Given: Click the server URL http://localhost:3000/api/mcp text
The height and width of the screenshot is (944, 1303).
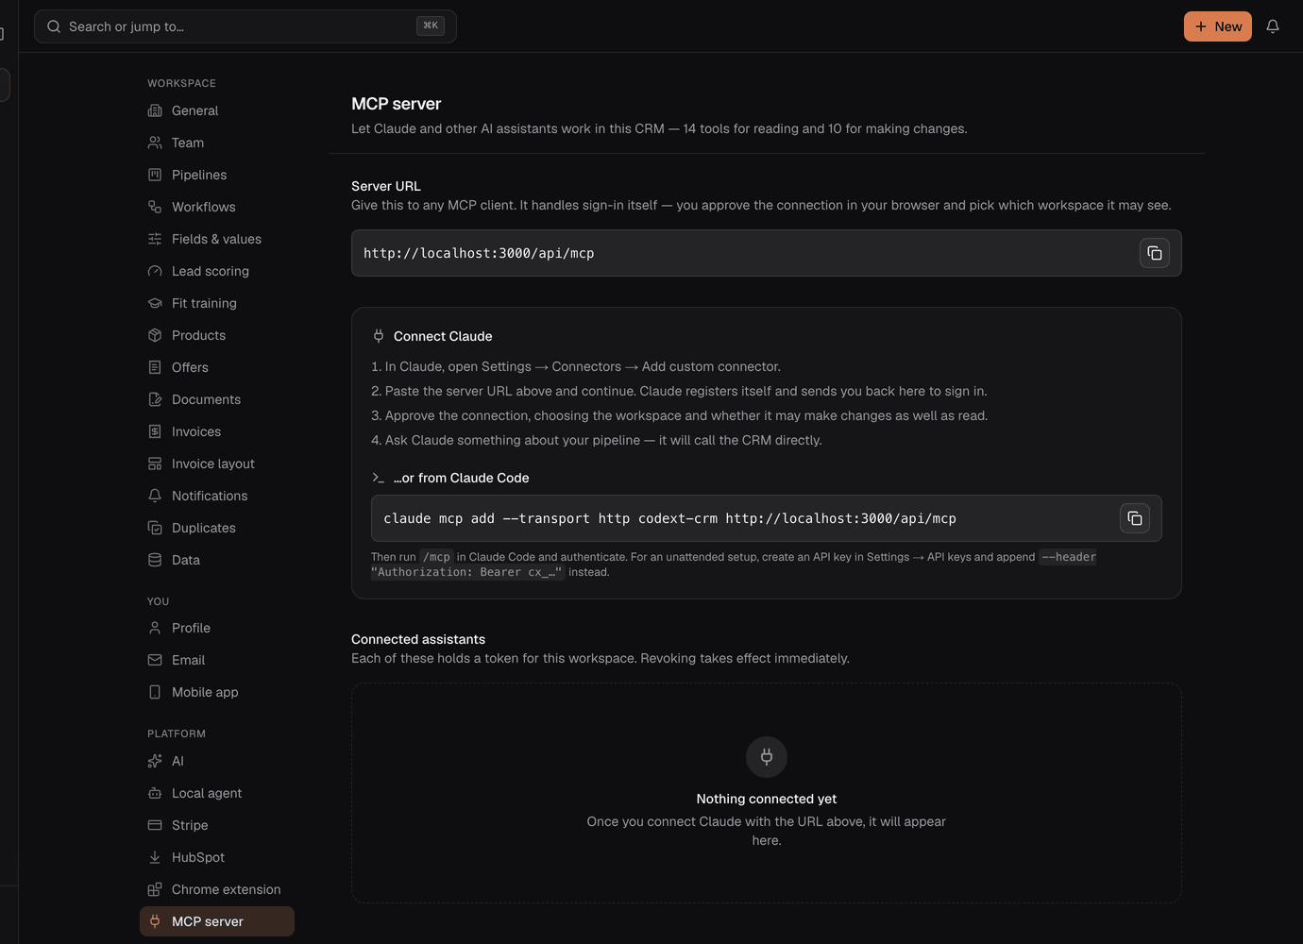Looking at the screenshot, I should (479, 253).
